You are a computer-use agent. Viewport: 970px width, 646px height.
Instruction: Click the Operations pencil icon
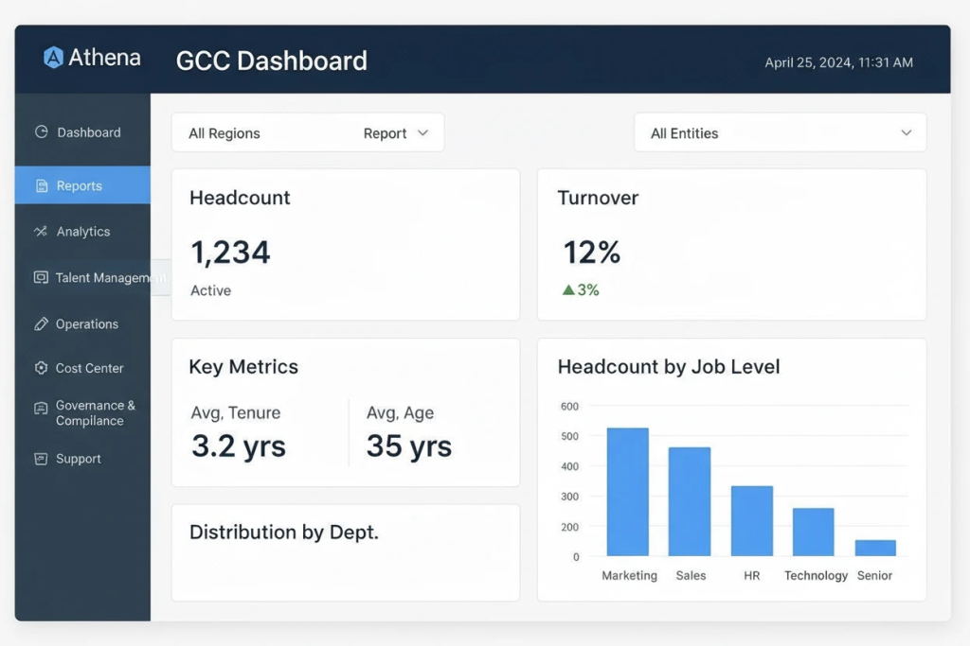point(41,324)
